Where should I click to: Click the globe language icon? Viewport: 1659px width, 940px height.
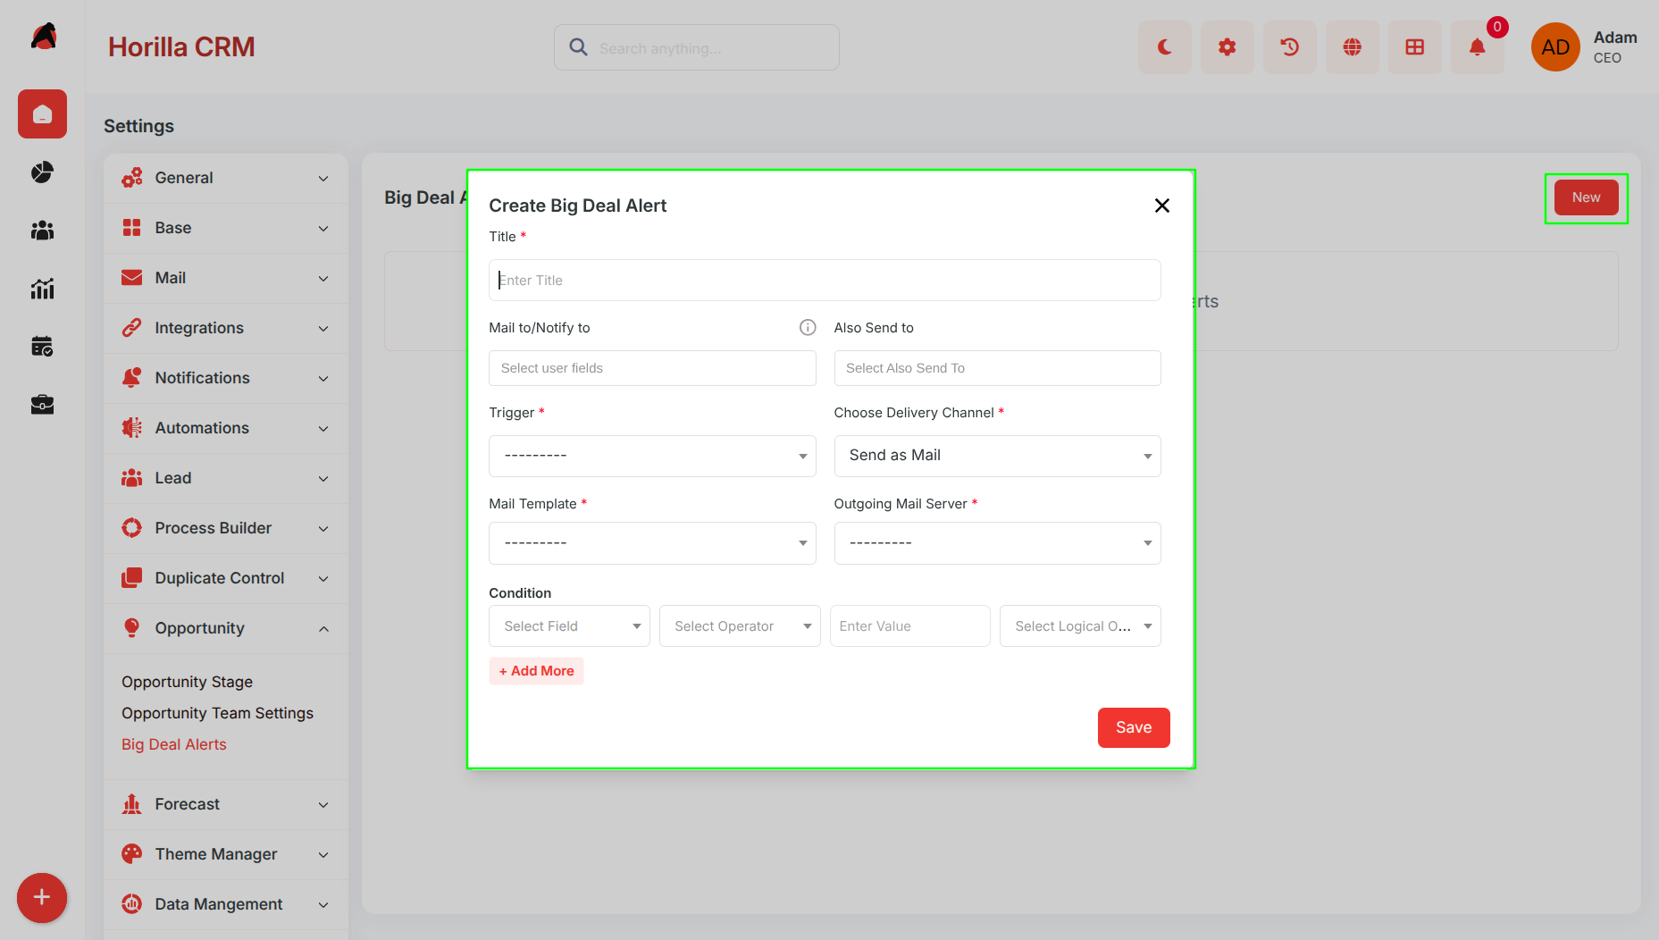click(1352, 47)
